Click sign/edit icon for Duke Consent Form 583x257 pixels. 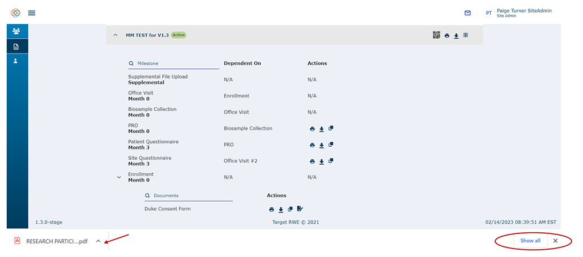pos(300,209)
